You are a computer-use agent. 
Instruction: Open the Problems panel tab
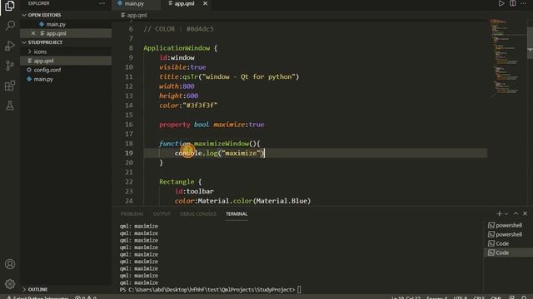(132, 214)
